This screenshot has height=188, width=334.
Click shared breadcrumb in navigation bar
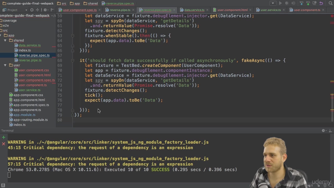point(91,3)
